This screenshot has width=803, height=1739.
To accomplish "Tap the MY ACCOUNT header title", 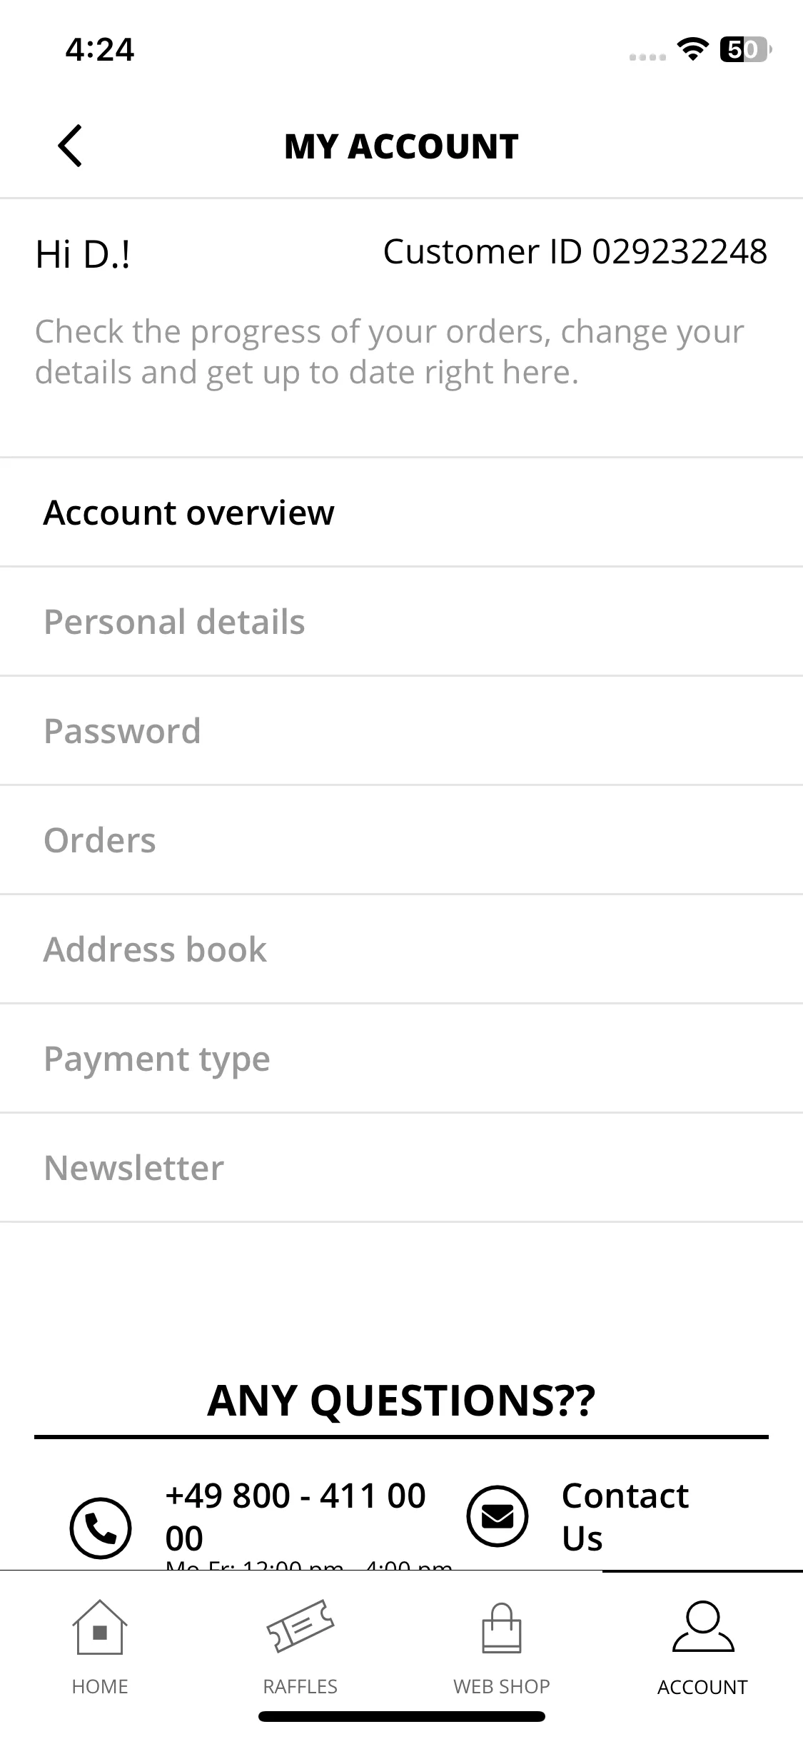I will click(x=401, y=146).
